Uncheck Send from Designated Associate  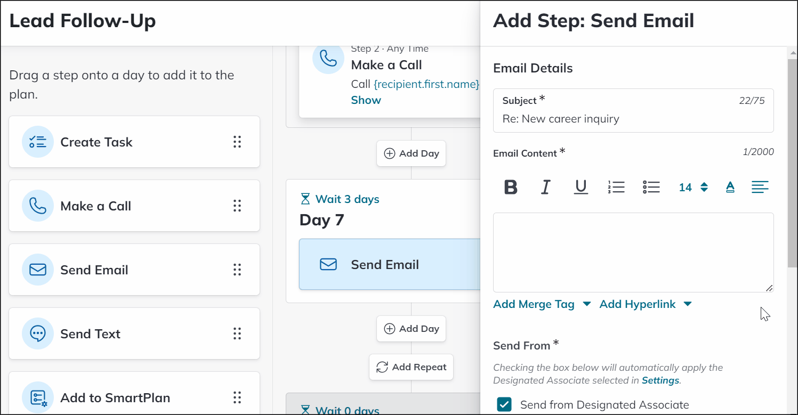coord(504,405)
